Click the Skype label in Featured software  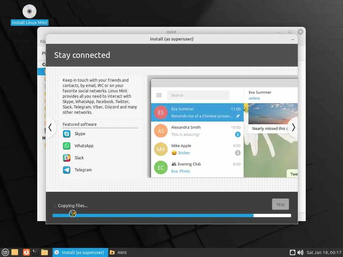coord(80,134)
